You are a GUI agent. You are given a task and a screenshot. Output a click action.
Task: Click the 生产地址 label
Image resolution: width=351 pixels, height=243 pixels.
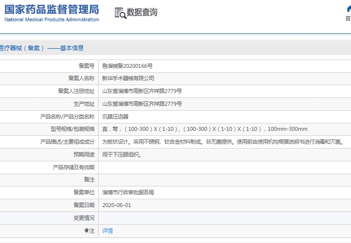[x=84, y=104]
